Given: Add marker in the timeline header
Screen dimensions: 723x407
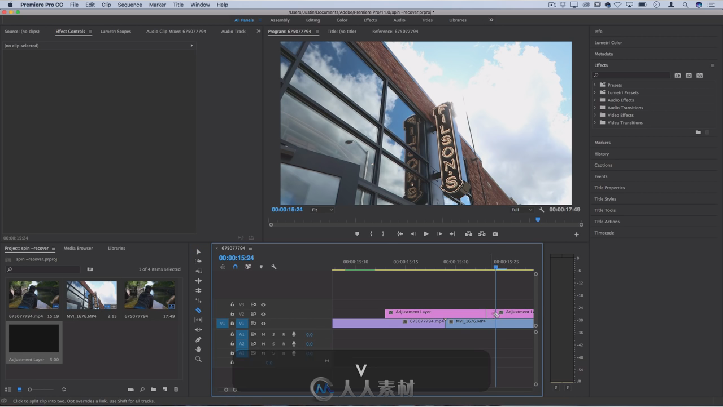Looking at the screenshot, I should tap(261, 267).
